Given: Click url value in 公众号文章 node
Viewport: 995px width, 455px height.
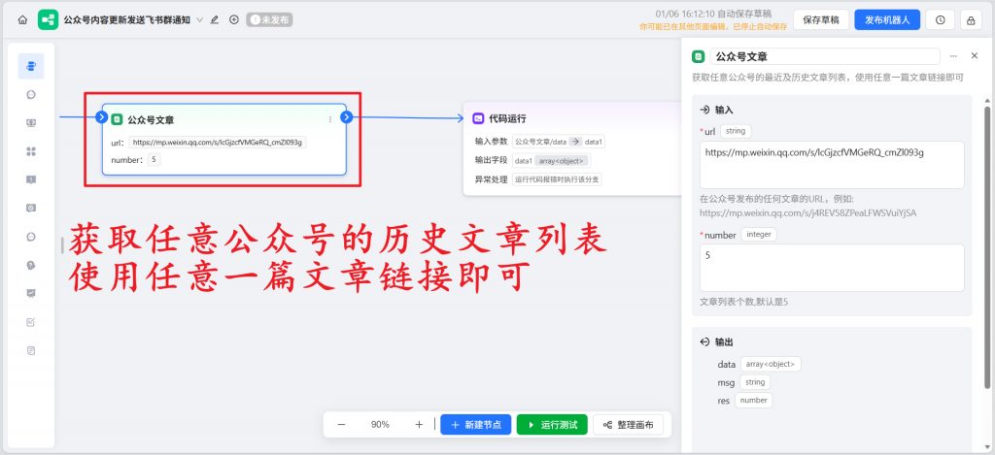Looking at the screenshot, I should [218, 143].
